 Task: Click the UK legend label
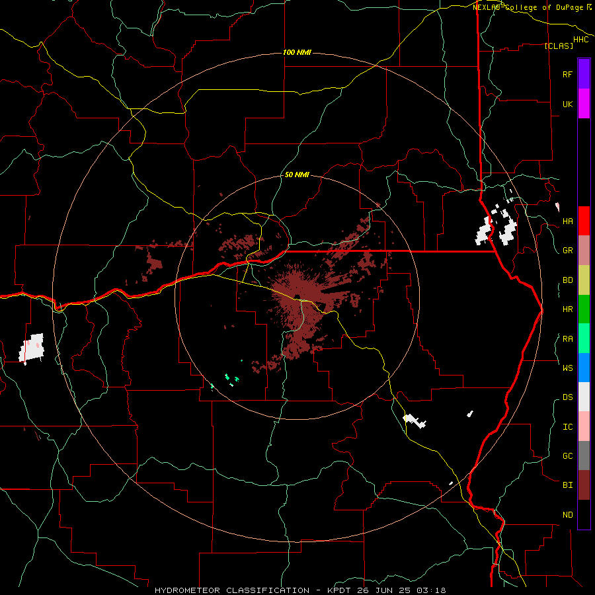[567, 104]
